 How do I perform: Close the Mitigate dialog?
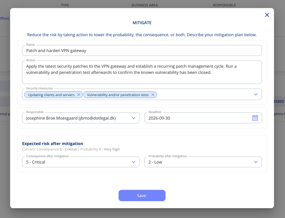267,15
